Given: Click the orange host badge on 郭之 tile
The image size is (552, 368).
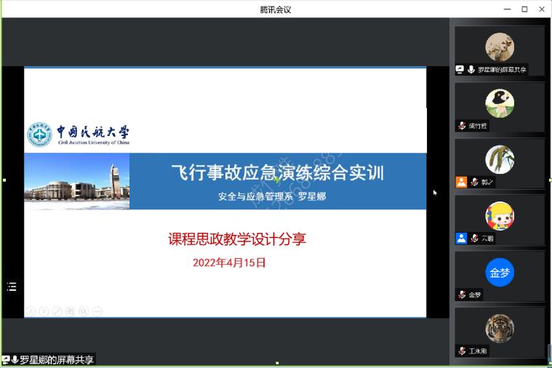Looking at the screenshot, I should click(x=461, y=182).
